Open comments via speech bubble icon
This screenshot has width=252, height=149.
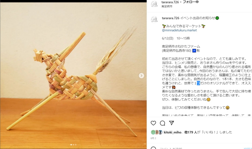[x=163, y=123]
